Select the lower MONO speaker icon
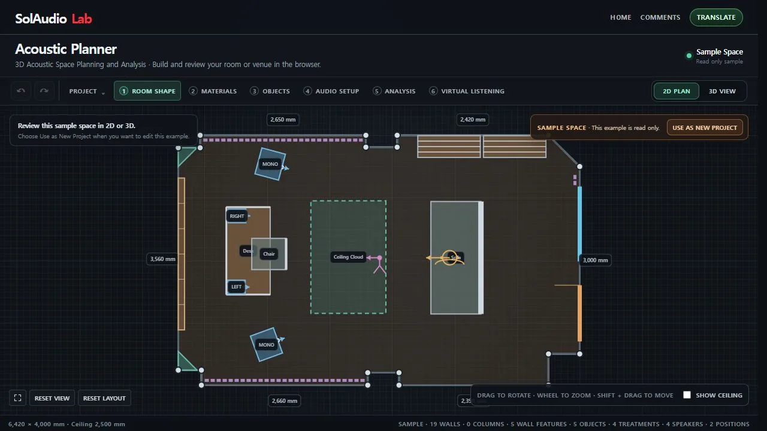 click(266, 344)
